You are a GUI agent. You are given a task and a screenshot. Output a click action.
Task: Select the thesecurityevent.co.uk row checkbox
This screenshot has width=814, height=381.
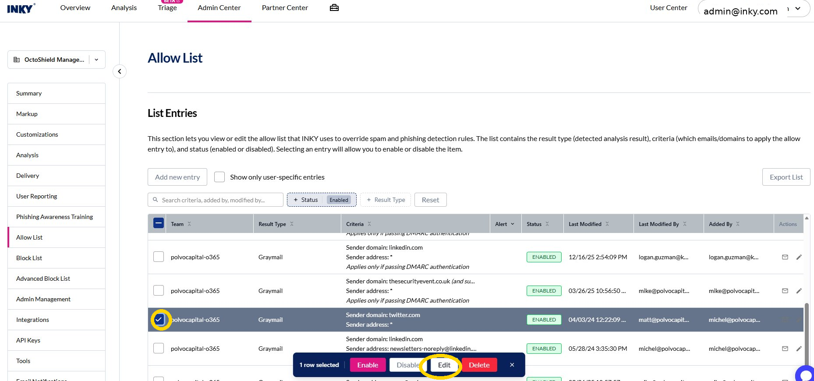[x=159, y=290]
